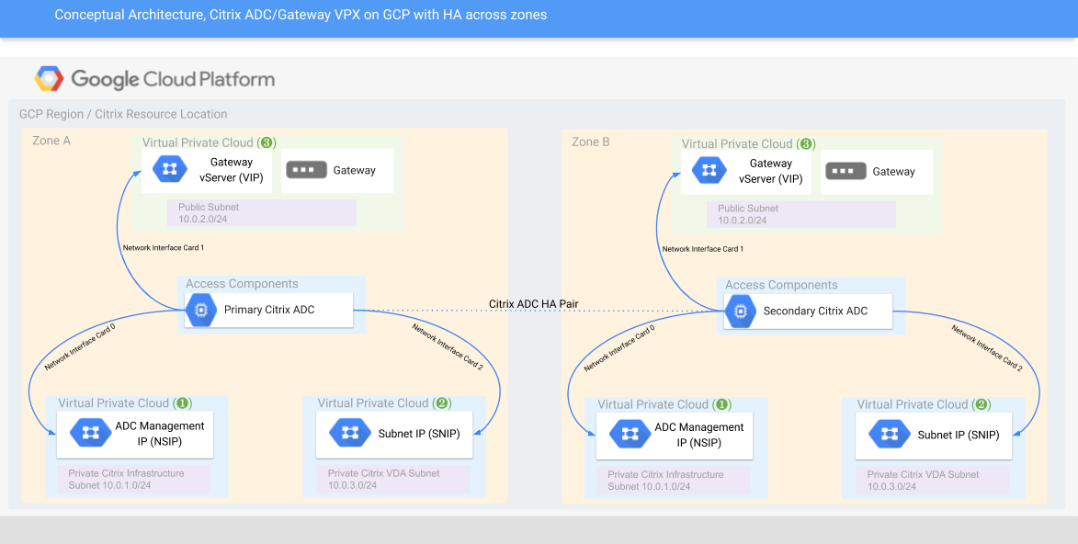Select Zone A Network Interface Card 0 label
The image size is (1078, 544).
coord(80,347)
